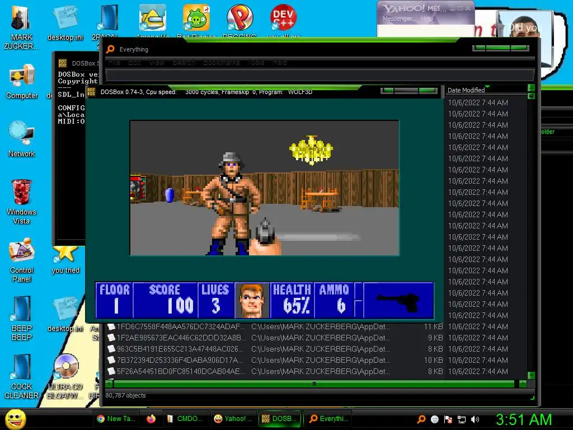Click the smiley face Start button

[16, 419]
